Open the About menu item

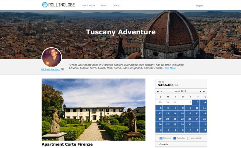tap(103, 5)
